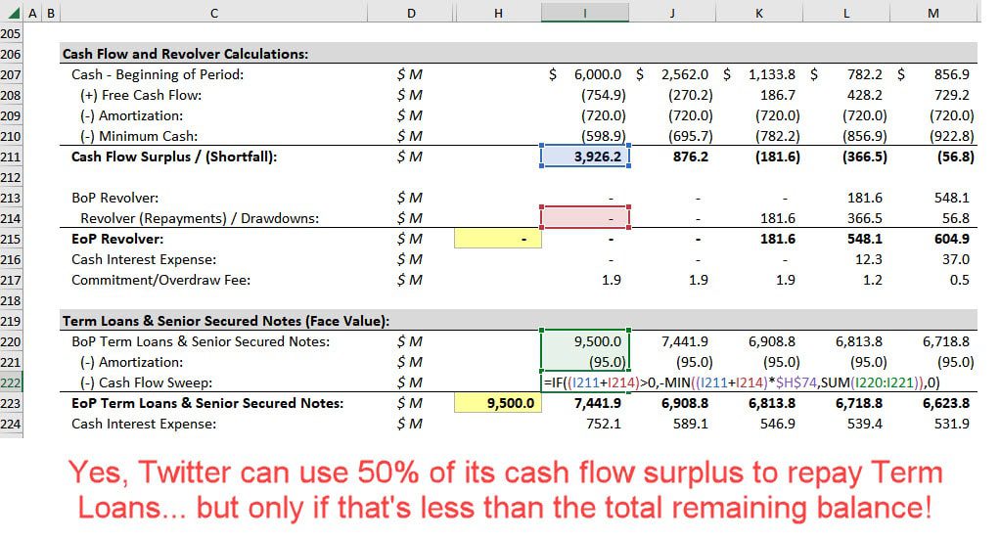Viewport: 1000px width, 539px height.
Task: Select column D header
Action: pos(411,13)
